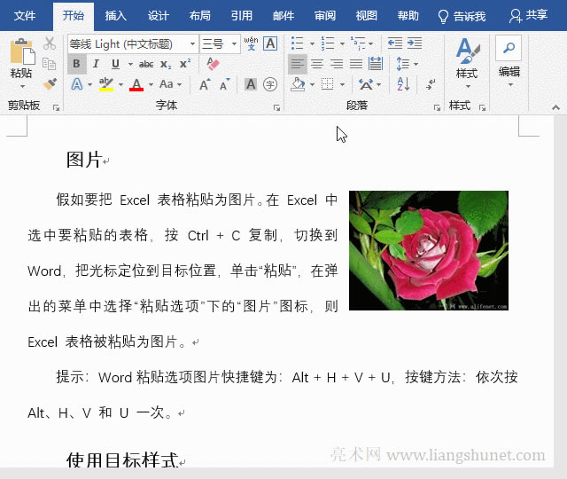Click the Tell Me (告诉我) search button
The height and width of the screenshot is (479, 567).
pyautogui.click(x=462, y=15)
